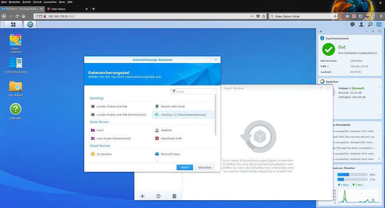The width and height of the screenshot is (385, 208).
Task: Toggle the browser sidebar icon
Action: pyautogui.click(x=360, y=16)
